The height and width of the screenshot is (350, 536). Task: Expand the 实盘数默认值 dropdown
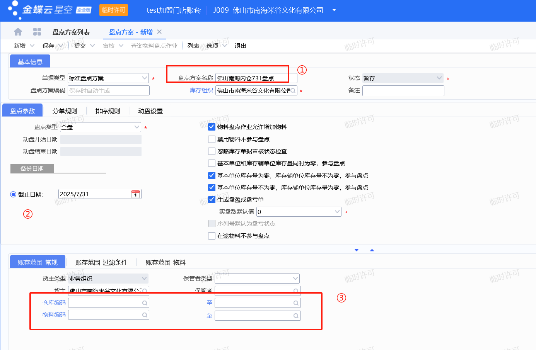click(x=337, y=212)
